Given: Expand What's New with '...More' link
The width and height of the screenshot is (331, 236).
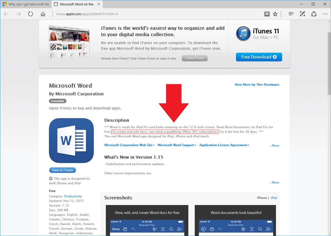Looking at the screenshot, I should point(274,182).
